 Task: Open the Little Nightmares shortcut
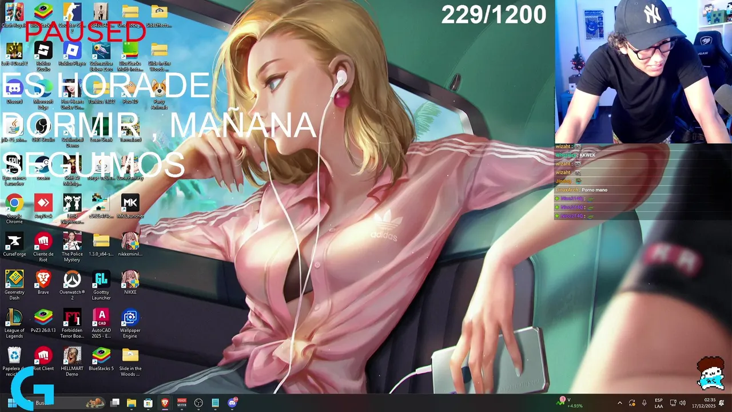tap(72, 209)
